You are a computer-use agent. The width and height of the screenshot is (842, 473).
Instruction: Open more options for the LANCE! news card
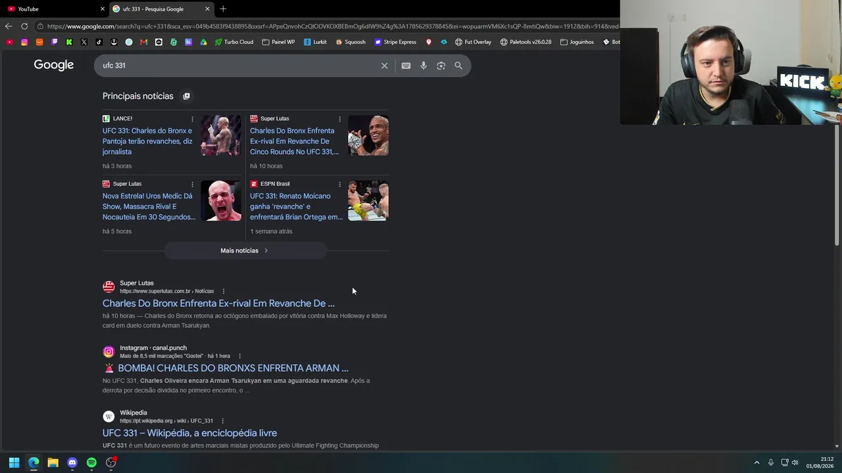tap(192, 119)
